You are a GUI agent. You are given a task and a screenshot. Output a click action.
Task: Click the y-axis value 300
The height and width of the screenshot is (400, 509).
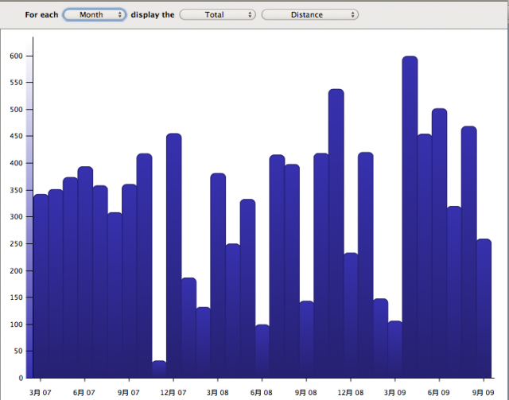[x=16, y=216]
